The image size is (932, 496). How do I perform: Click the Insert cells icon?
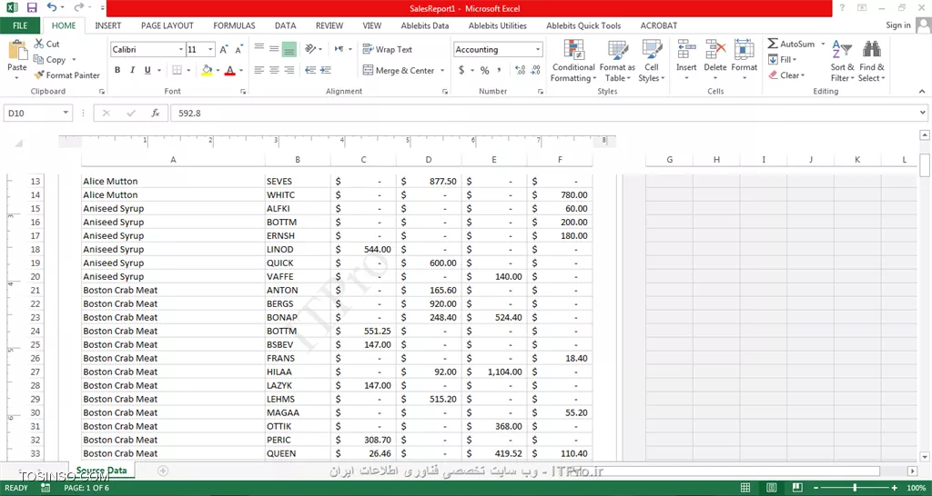[x=686, y=50]
